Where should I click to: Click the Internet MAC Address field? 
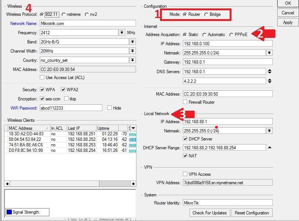click(x=228, y=94)
